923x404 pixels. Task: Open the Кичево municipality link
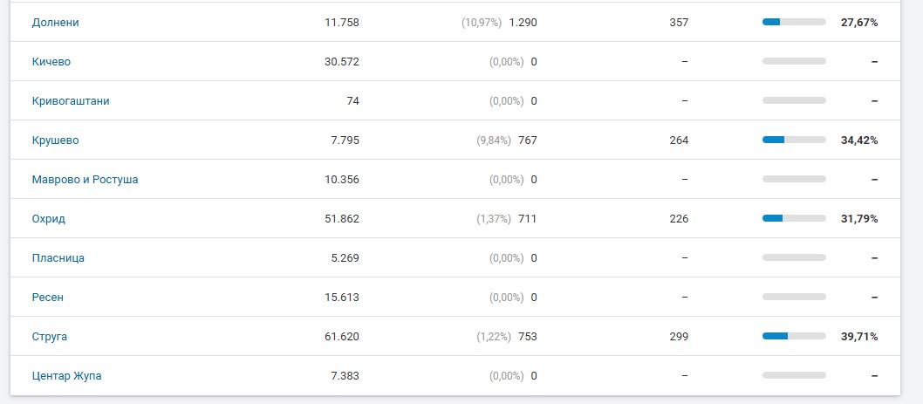click(51, 62)
